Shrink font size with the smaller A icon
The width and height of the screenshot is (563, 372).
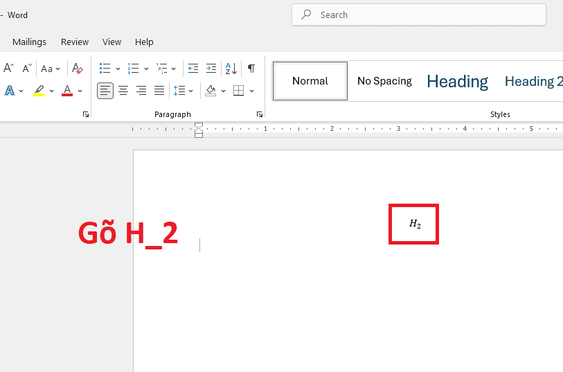coord(27,68)
